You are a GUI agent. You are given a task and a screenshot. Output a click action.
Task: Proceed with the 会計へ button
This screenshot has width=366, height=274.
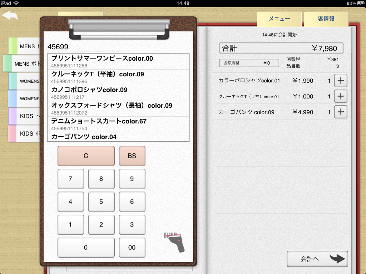click(x=317, y=259)
